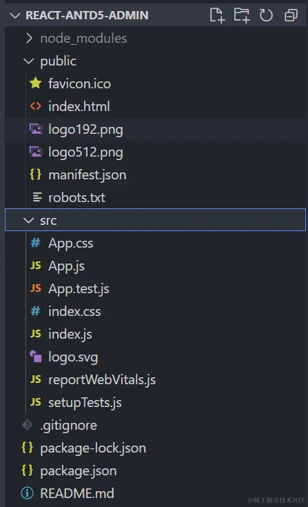The image size is (308, 507).
Task: Open manifest.json file
Action: pyautogui.click(x=88, y=175)
